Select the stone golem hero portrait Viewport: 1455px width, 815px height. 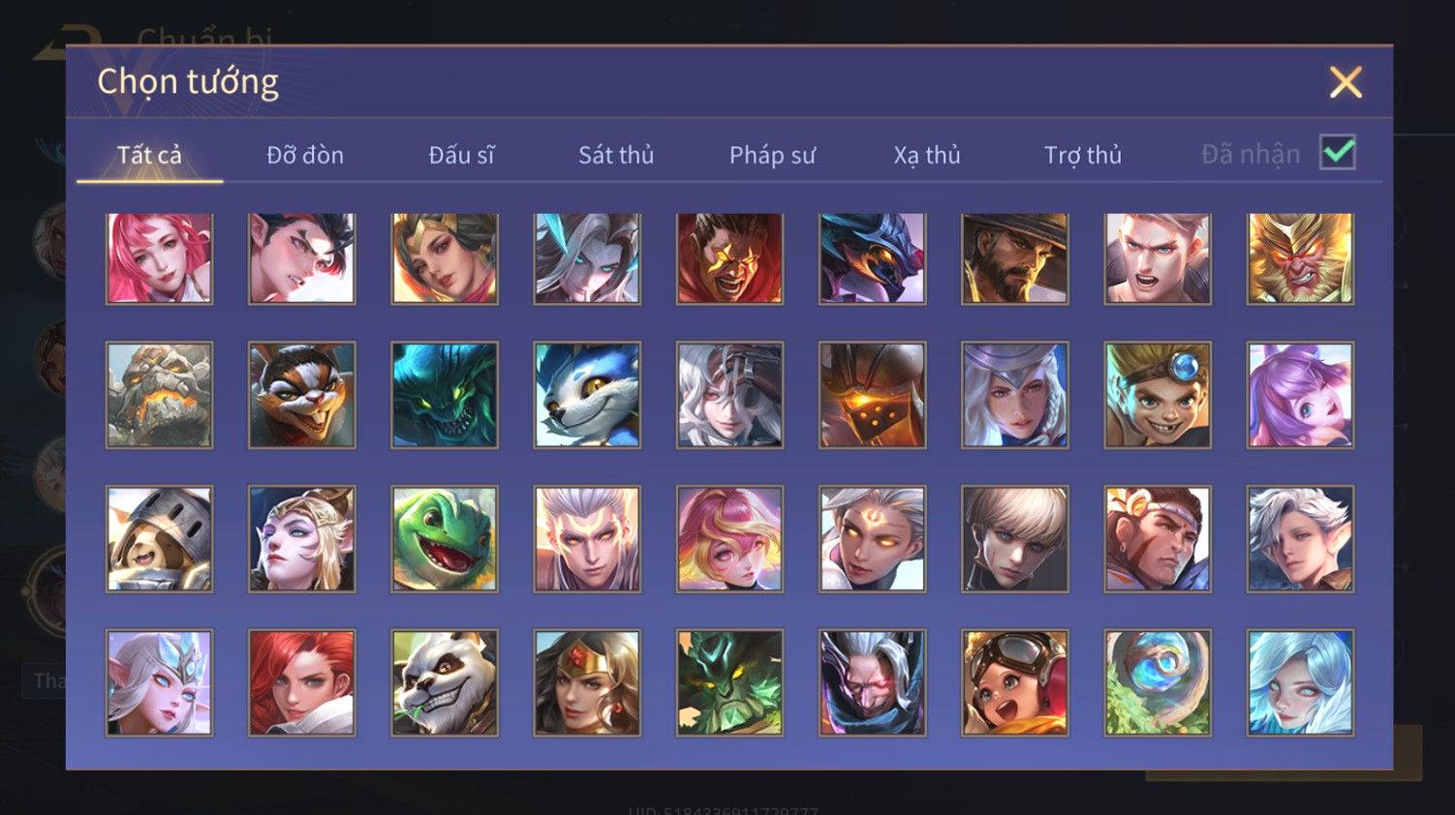159,395
